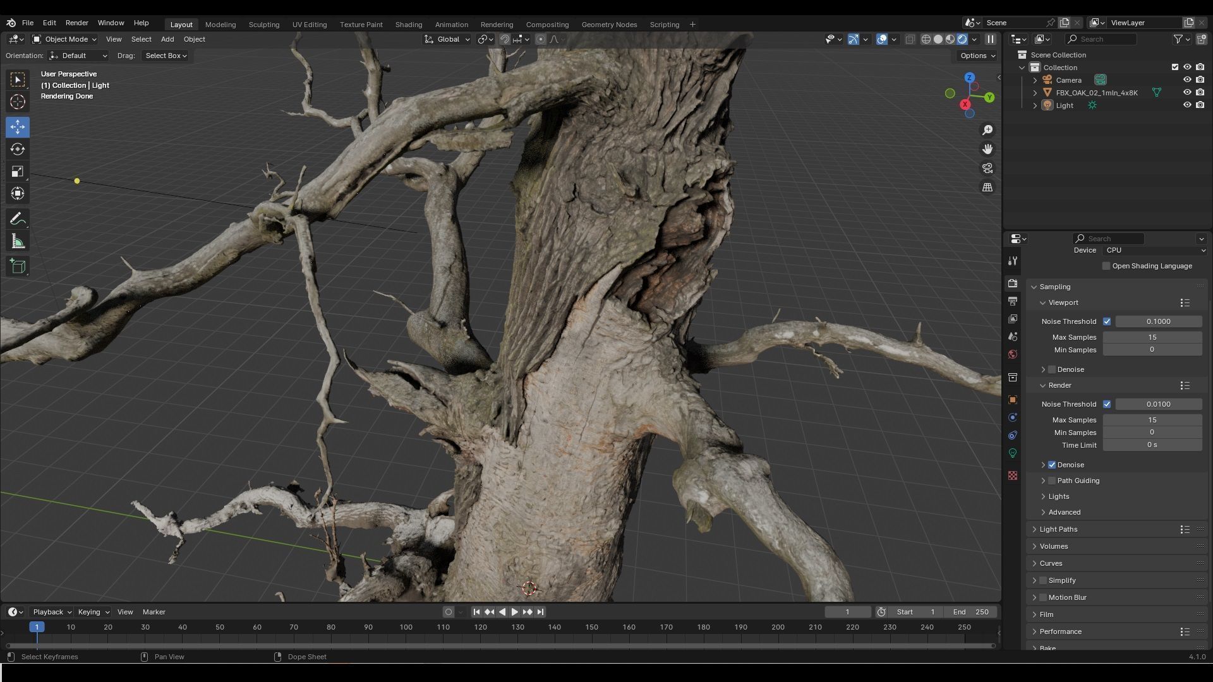Open the Scene properties tab
This screenshot has height=682, width=1213.
pos(1013,337)
